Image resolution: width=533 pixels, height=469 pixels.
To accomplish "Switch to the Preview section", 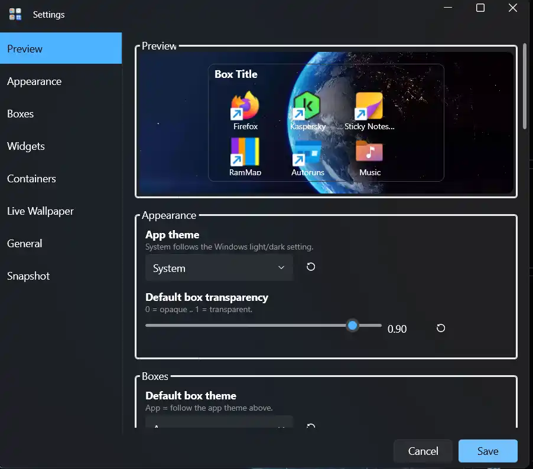I will click(61, 48).
